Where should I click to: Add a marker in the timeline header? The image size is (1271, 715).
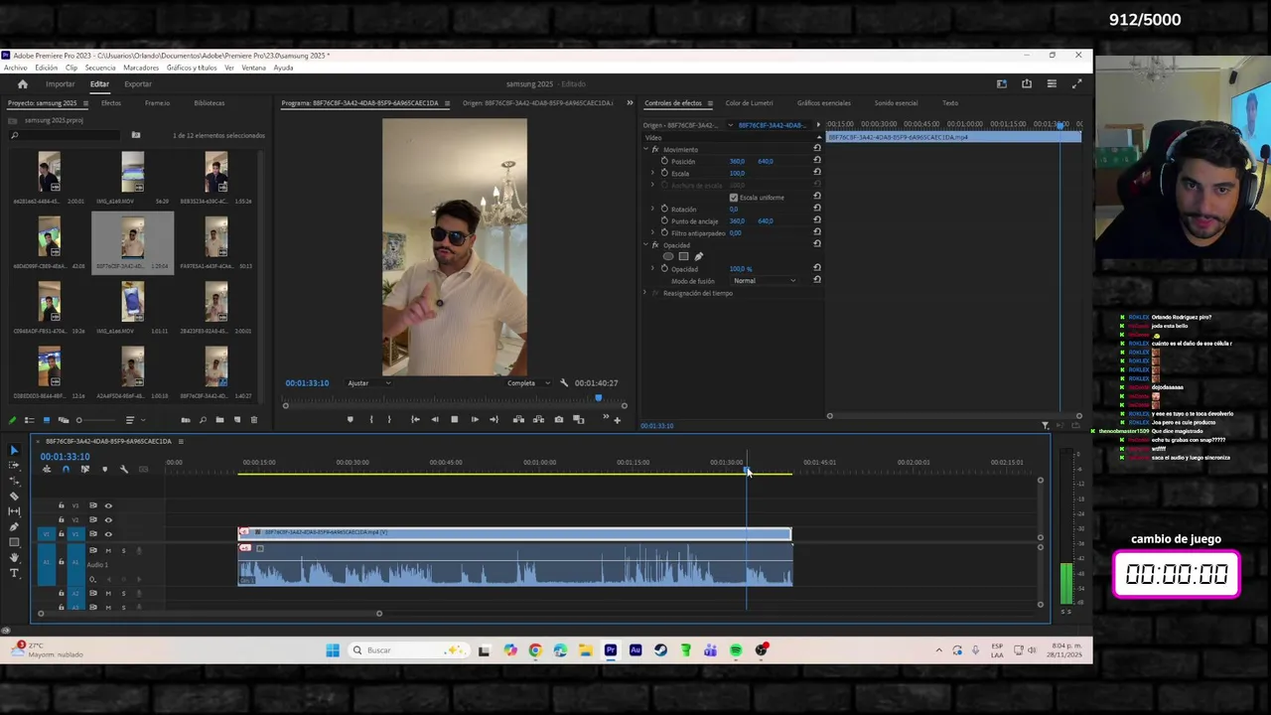pyautogui.click(x=104, y=470)
